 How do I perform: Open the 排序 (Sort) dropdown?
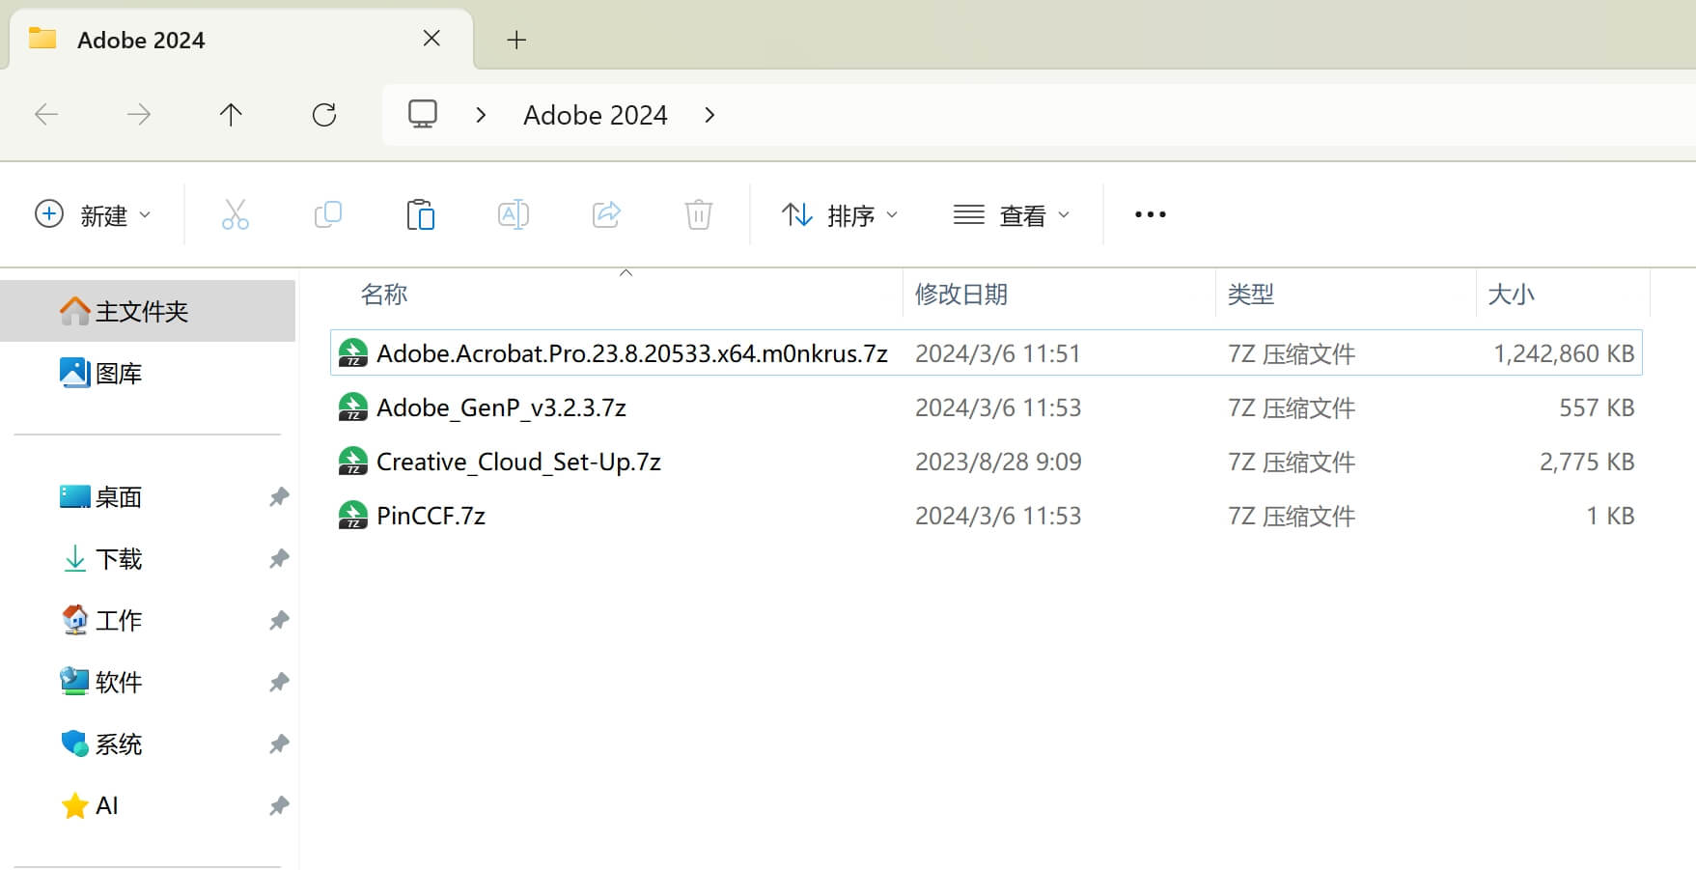click(839, 214)
